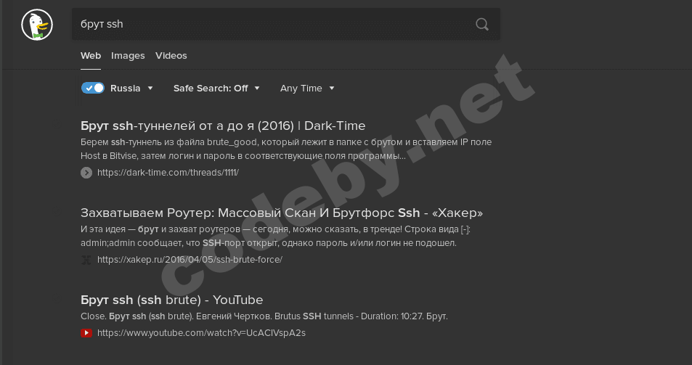The image size is (692, 365).
Task: Click snippet text starting "Берем ssh-туннель из файла"
Action: pos(286,149)
